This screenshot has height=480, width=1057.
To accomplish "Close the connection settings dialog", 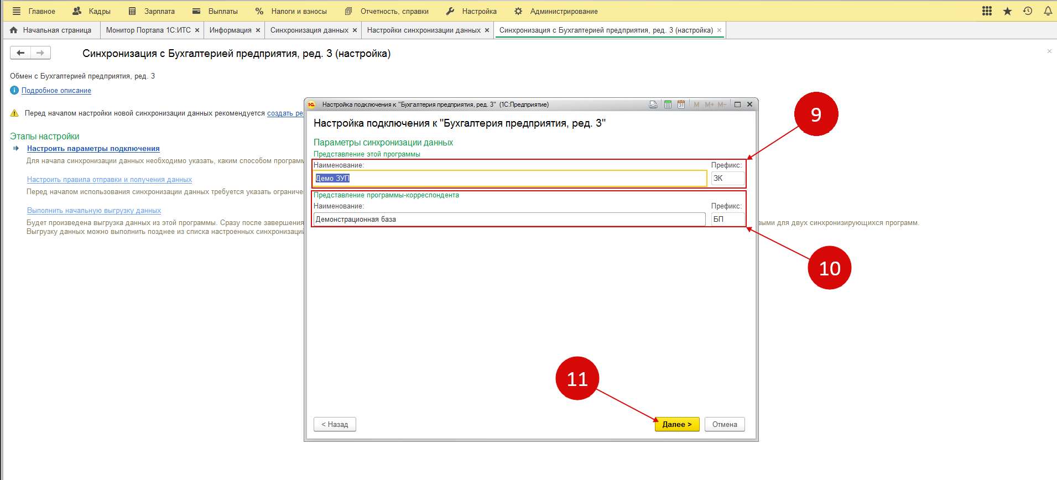I will (x=750, y=105).
